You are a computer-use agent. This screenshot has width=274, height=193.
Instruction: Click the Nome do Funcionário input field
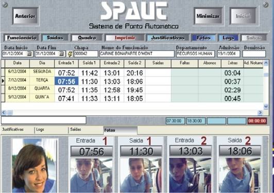pyautogui.click(x=137, y=54)
